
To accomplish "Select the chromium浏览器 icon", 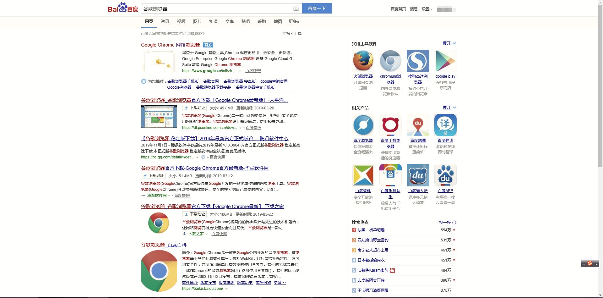I will [x=390, y=61].
